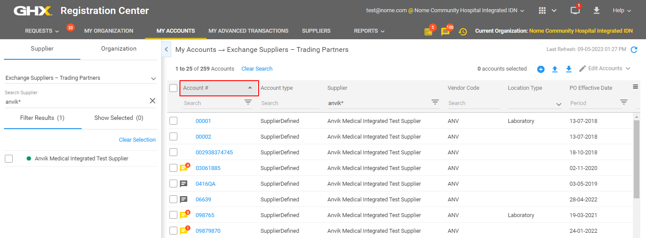Collapse the left supplier panel

(x=166, y=50)
